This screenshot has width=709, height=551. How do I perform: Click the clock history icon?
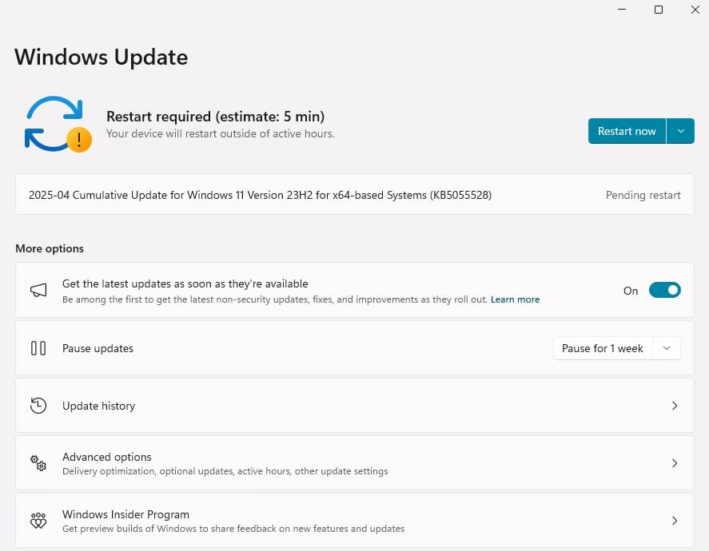[x=38, y=406]
